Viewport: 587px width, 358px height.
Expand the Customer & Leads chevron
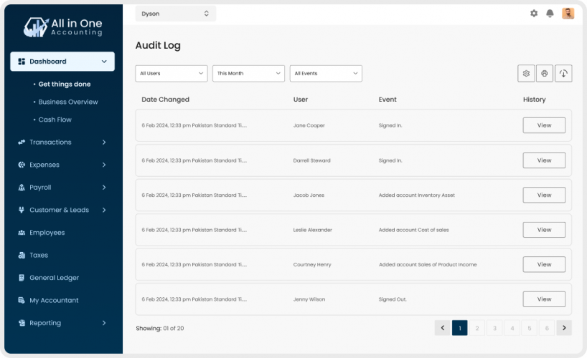click(104, 210)
